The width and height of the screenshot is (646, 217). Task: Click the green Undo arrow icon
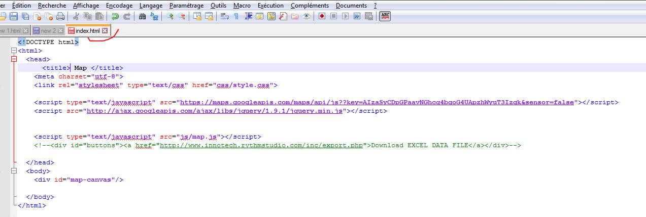coord(115,17)
